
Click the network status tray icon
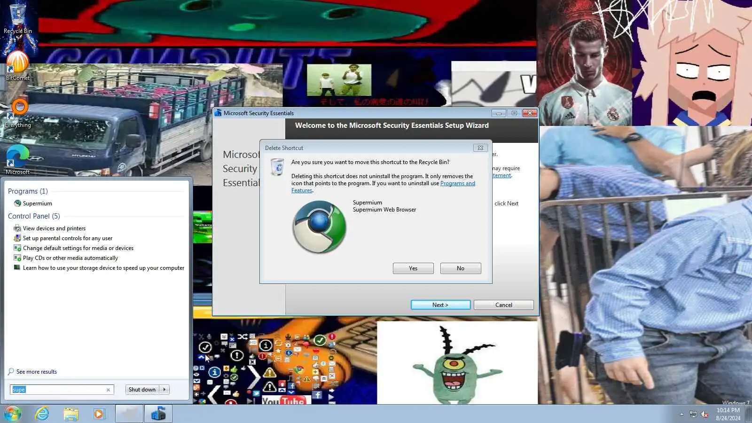coord(693,414)
